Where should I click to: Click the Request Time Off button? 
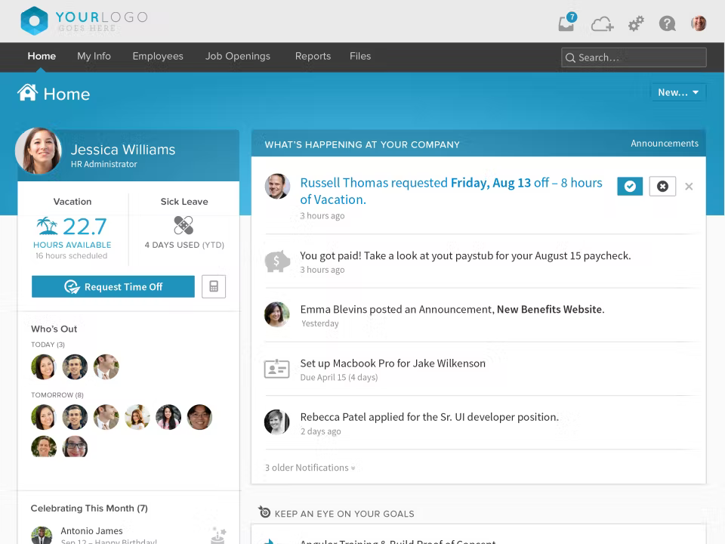pos(113,286)
